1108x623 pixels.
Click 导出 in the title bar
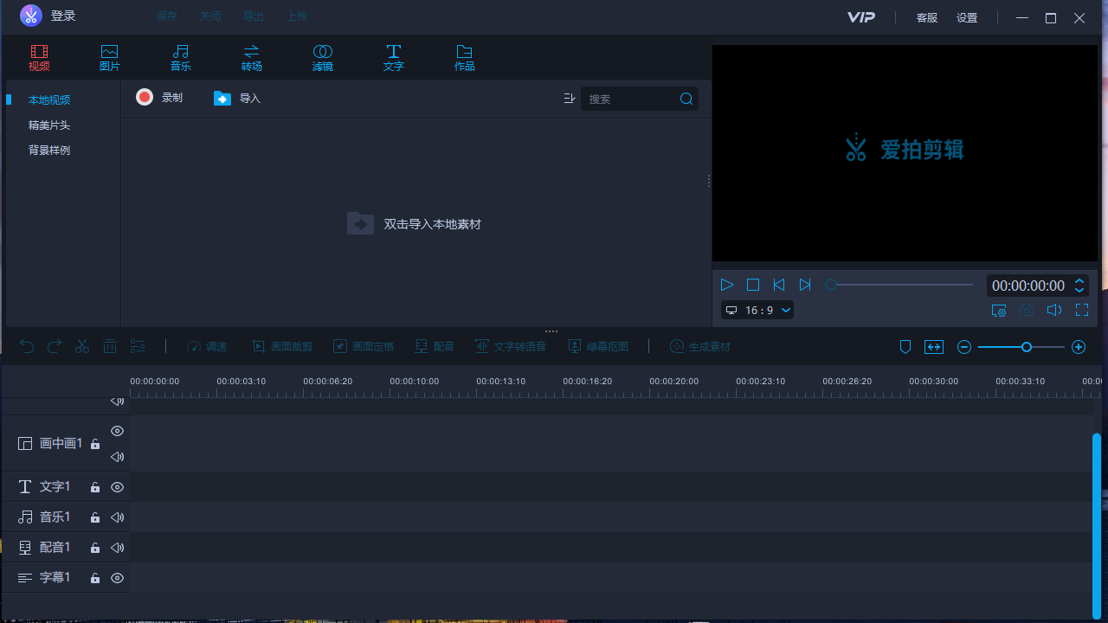pos(254,16)
